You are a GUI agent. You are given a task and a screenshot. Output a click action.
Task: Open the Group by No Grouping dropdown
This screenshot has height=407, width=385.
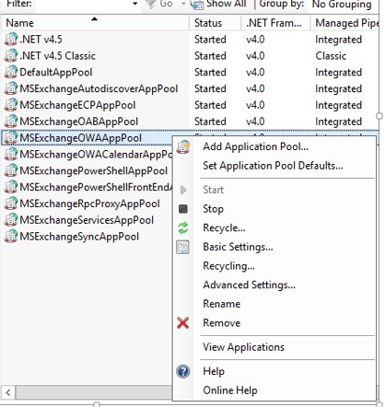[344, 5]
